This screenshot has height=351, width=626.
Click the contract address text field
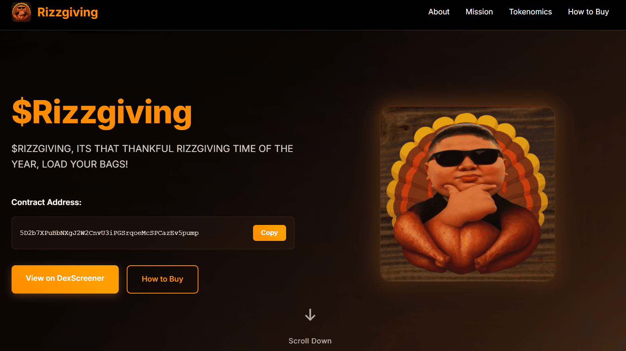[x=109, y=233]
